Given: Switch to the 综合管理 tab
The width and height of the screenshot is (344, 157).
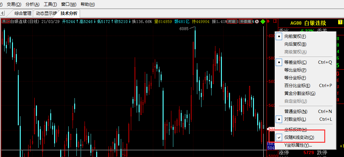Looking at the screenshot, I should (23, 13).
